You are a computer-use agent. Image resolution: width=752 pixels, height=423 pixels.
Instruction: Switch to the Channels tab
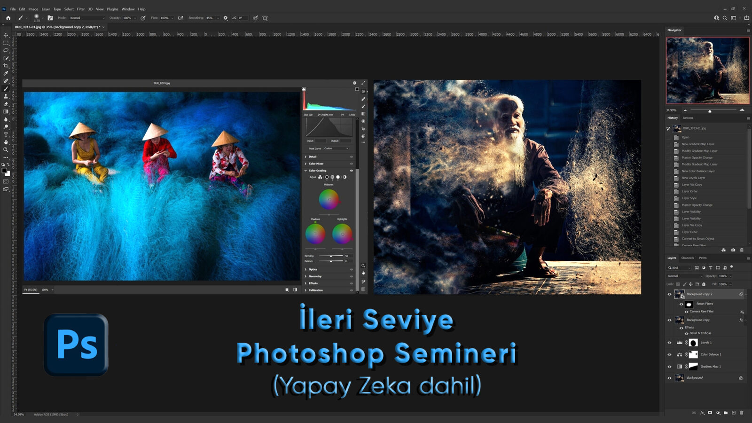(x=687, y=258)
